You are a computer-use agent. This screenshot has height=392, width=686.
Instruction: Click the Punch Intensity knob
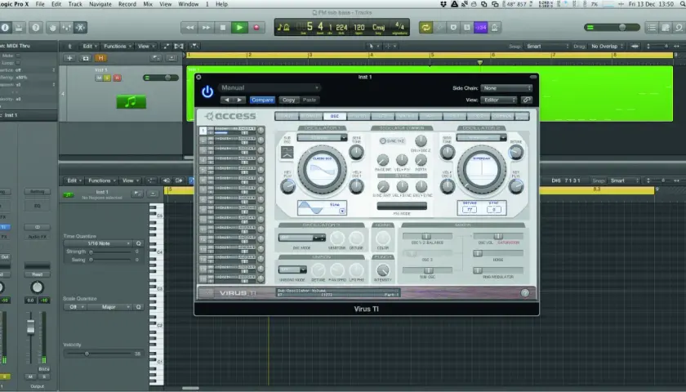(x=383, y=270)
